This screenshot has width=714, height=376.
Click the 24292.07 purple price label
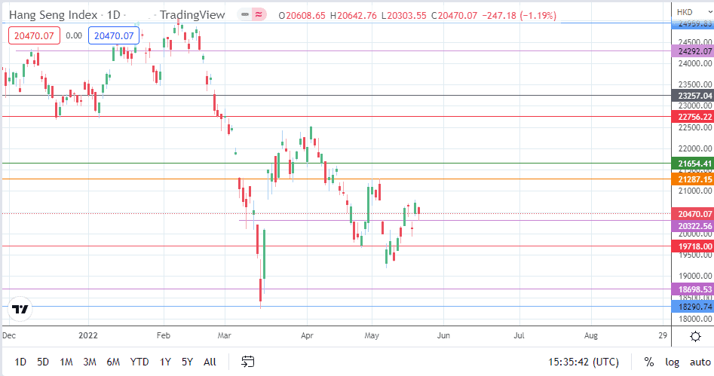693,51
